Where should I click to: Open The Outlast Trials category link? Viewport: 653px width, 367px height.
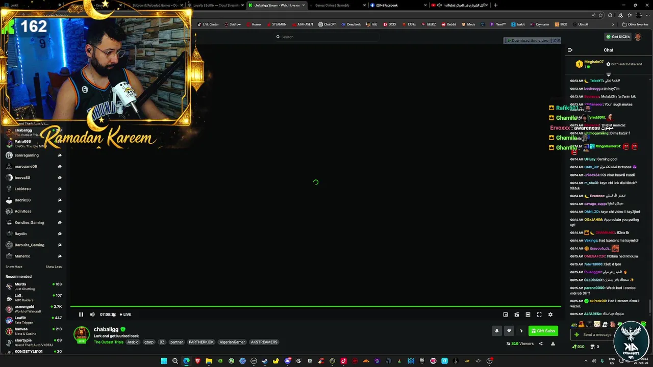point(109,342)
